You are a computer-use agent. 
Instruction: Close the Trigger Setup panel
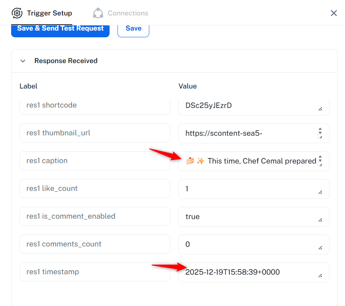coord(334,13)
